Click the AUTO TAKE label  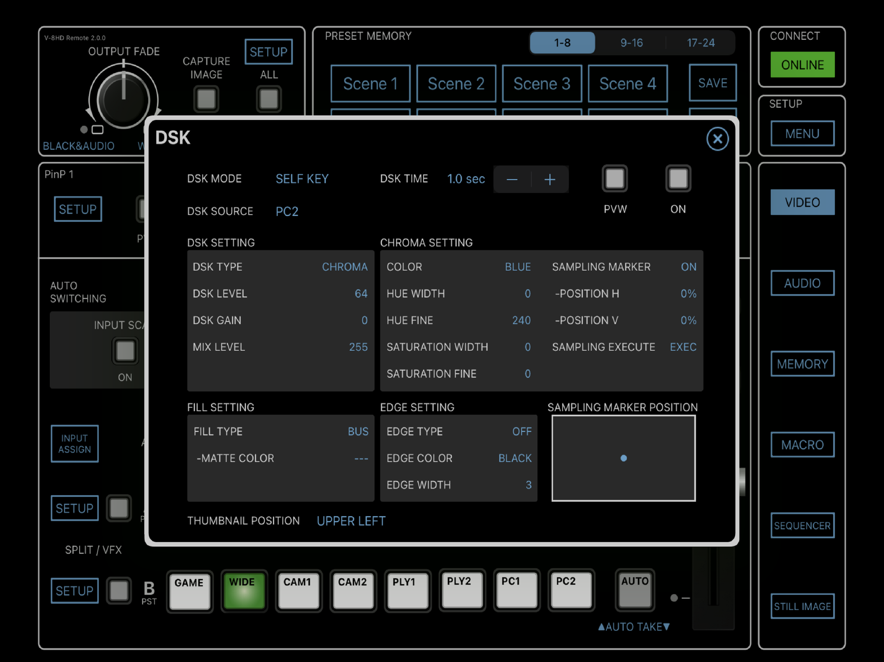634,627
